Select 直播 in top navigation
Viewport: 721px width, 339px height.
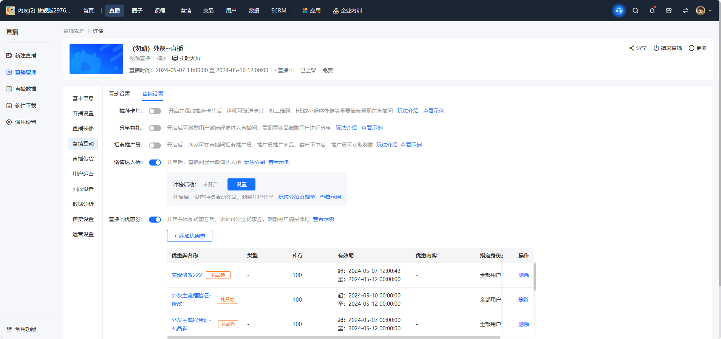point(114,11)
